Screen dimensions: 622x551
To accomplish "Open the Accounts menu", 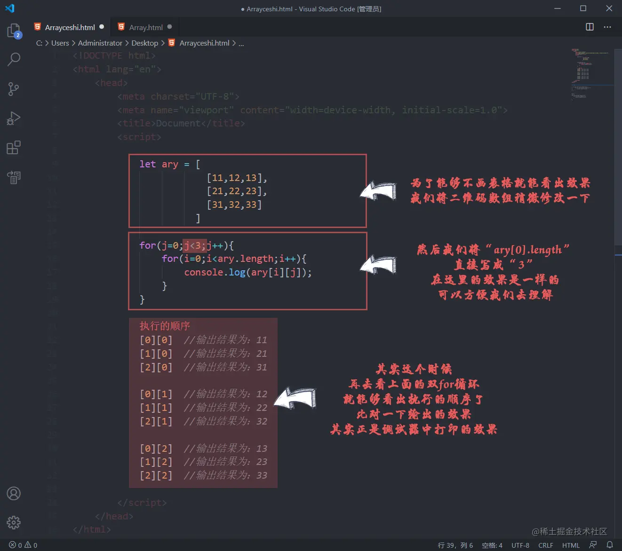I will [x=14, y=493].
